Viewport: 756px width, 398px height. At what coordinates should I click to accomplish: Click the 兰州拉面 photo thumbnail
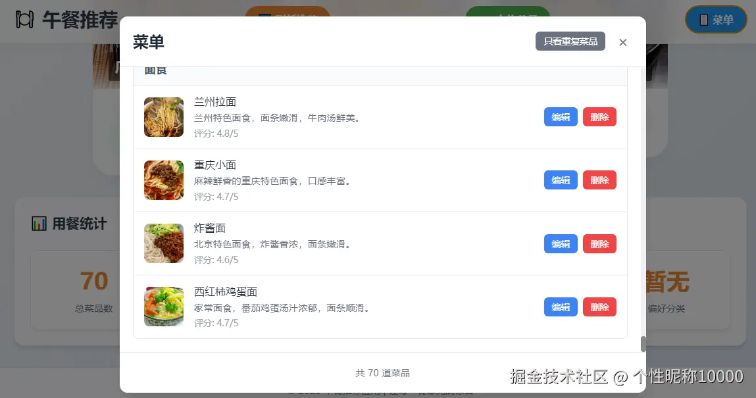pyautogui.click(x=163, y=116)
